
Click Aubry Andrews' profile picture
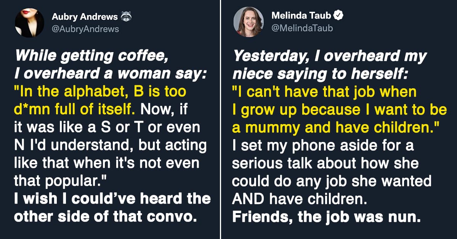click(29, 23)
